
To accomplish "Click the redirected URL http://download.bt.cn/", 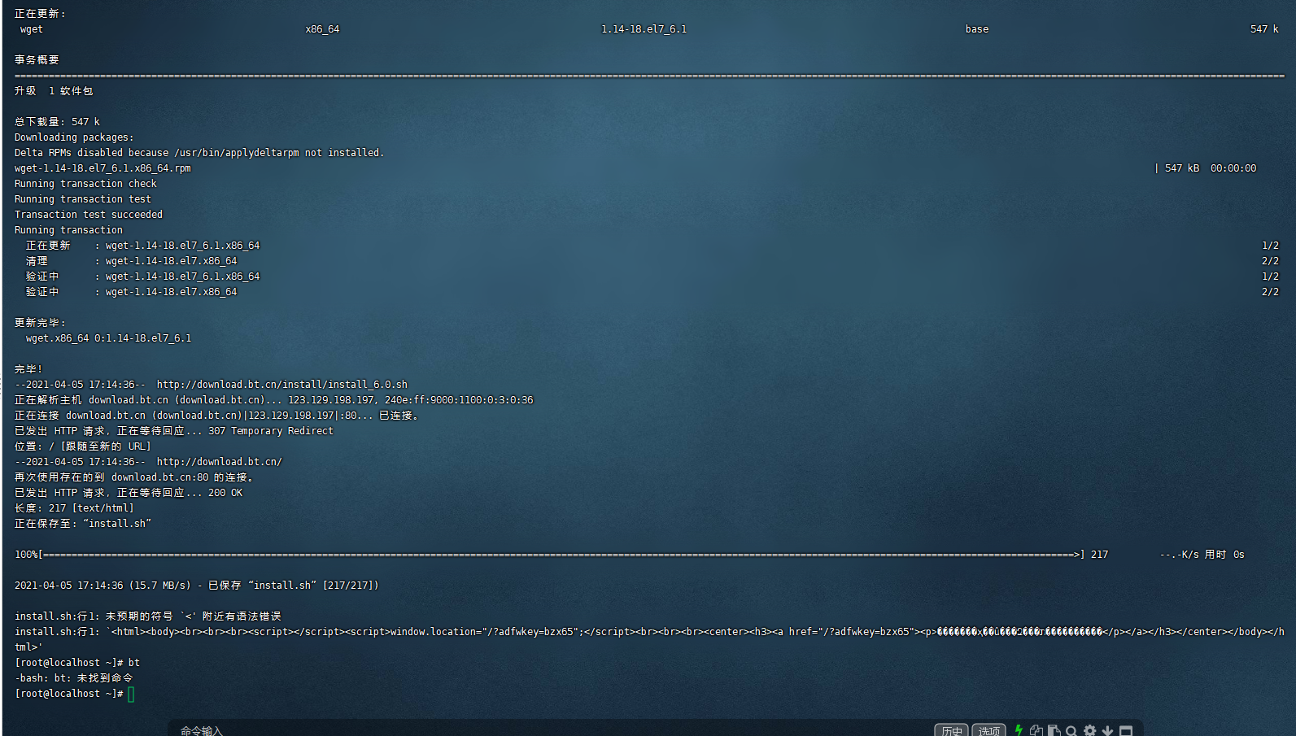I will 219,462.
